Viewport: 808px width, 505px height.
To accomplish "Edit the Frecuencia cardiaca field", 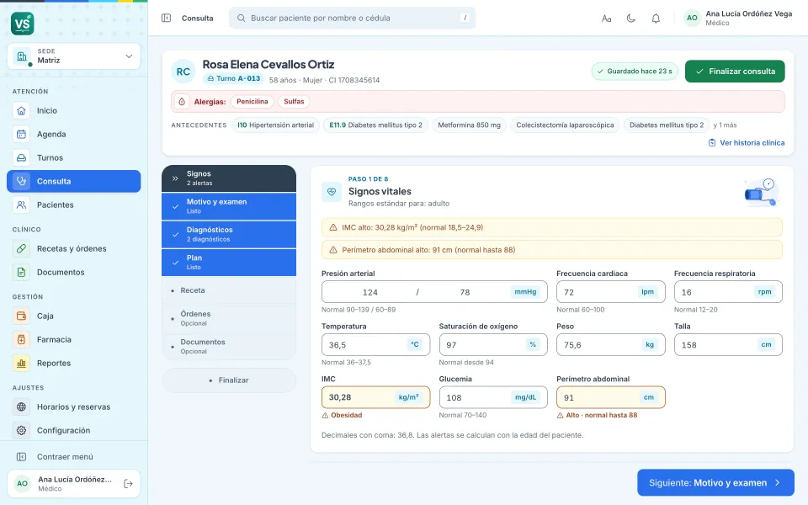I will coord(611,292).
